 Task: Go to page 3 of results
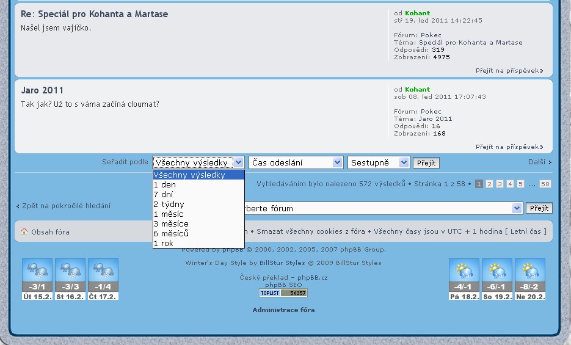click(x=500, y=184)
